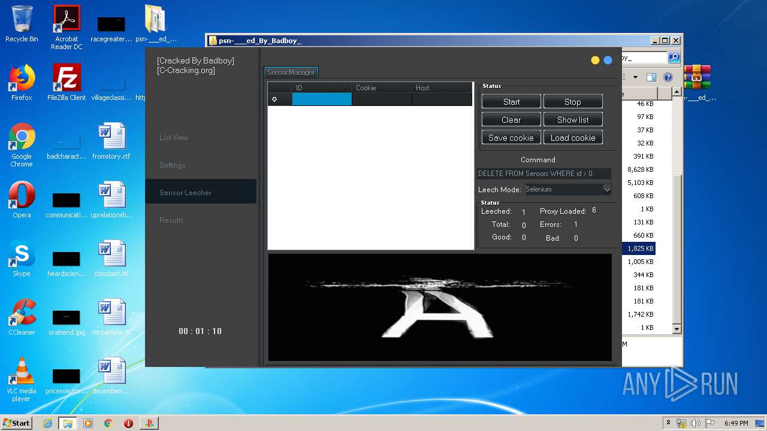The width and height of the screenshot is (767, 431).
Task: Click the Save cookie button
Action: [511, 138]
